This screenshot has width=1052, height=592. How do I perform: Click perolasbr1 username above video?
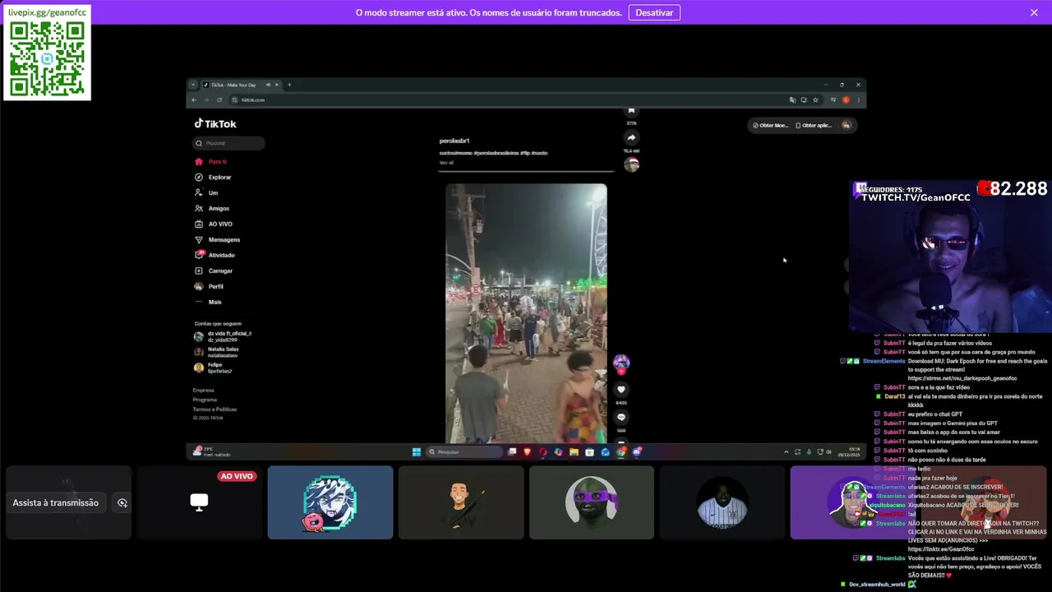point(454,141)
